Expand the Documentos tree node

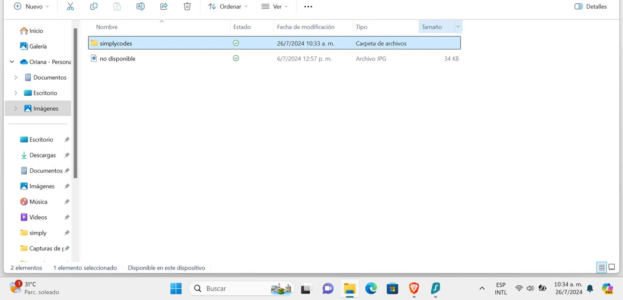[16, 77]
